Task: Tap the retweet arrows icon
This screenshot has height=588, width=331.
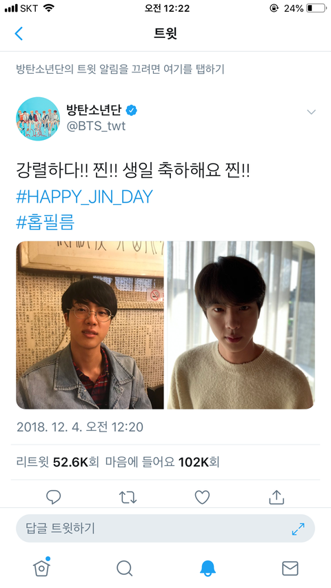Action: 128,497
